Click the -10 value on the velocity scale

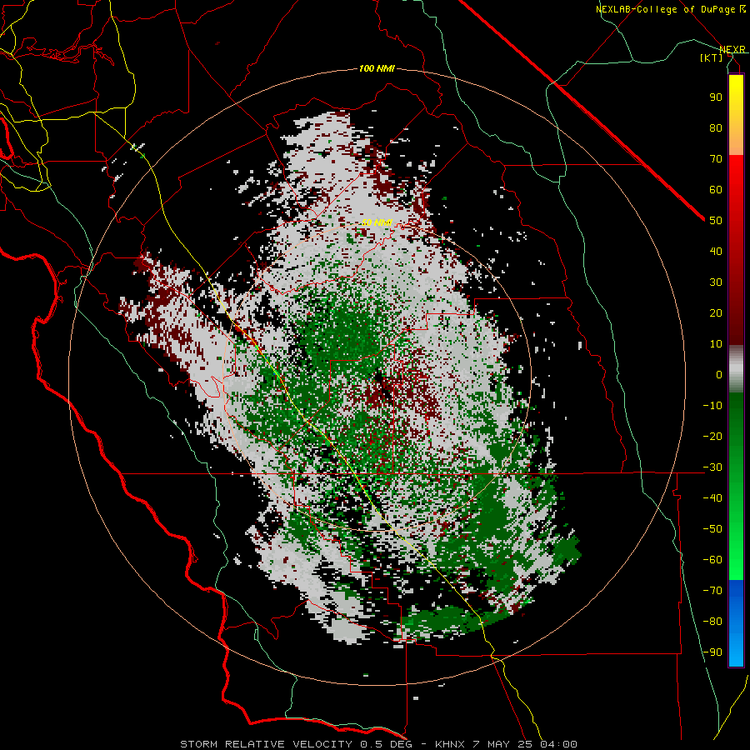(712, 406)
